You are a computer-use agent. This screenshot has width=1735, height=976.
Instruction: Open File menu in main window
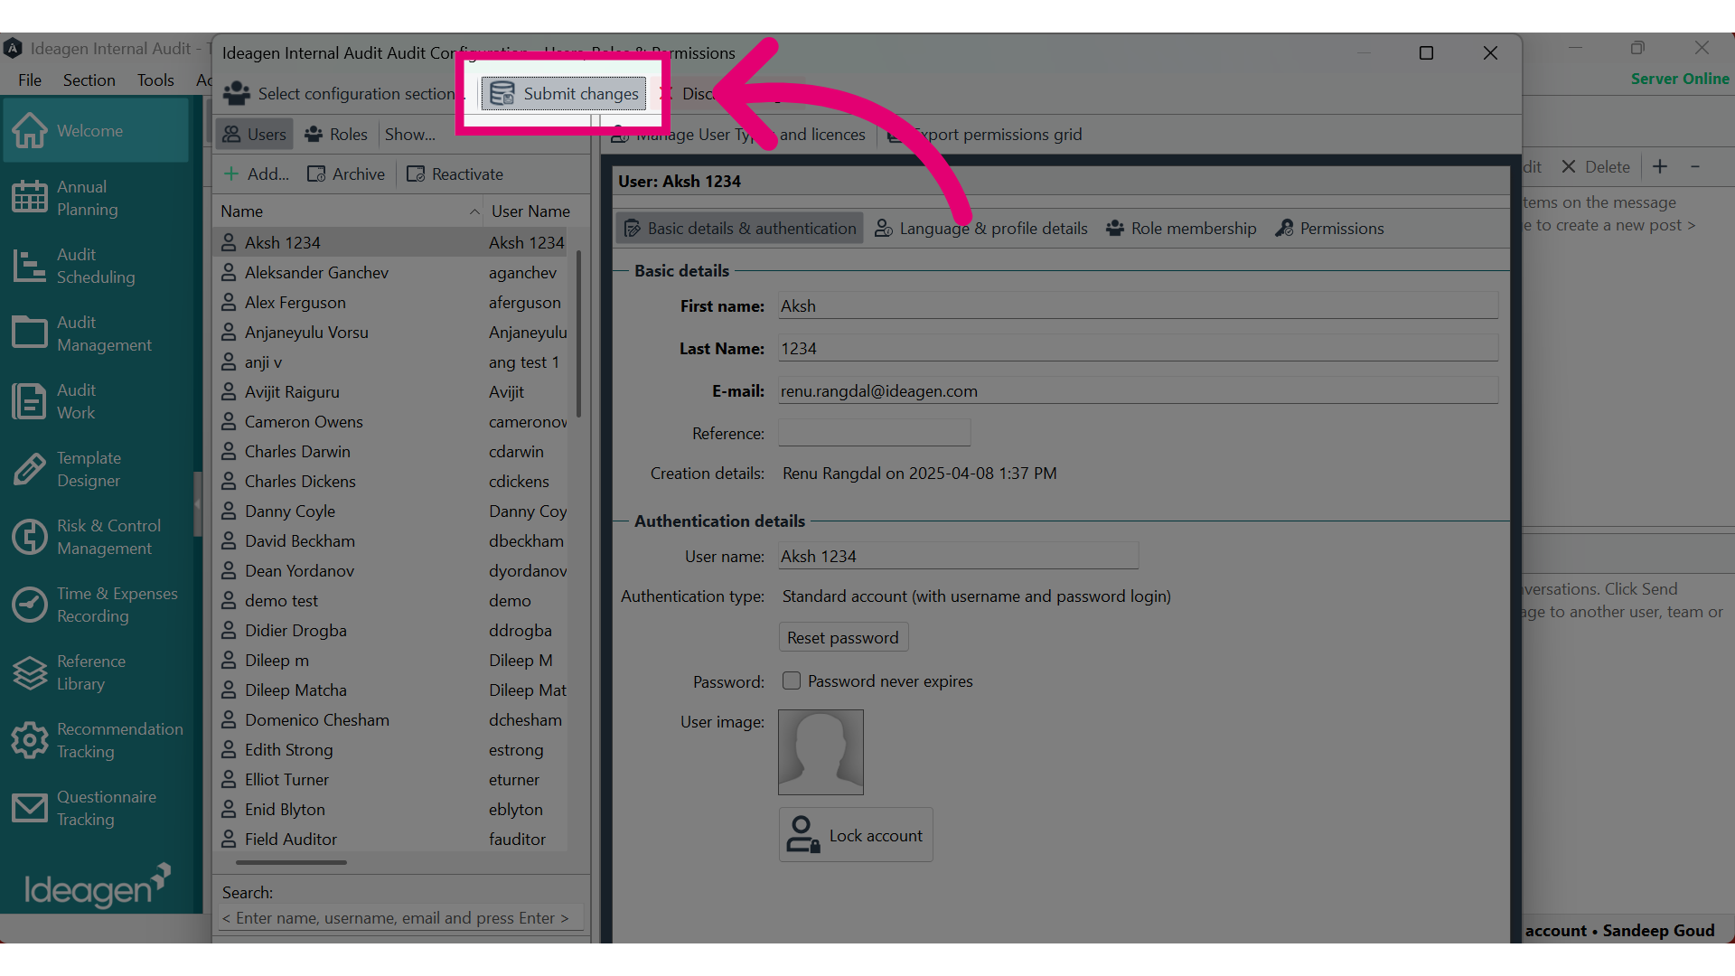(30, 80)
